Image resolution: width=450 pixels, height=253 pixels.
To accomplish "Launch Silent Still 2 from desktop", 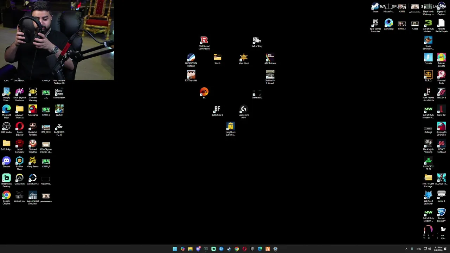I will click(257, 94).
